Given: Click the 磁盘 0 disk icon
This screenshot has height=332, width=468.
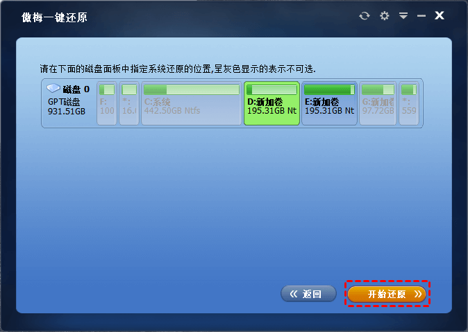Looking at the screenshot, I should coord(53,88).
